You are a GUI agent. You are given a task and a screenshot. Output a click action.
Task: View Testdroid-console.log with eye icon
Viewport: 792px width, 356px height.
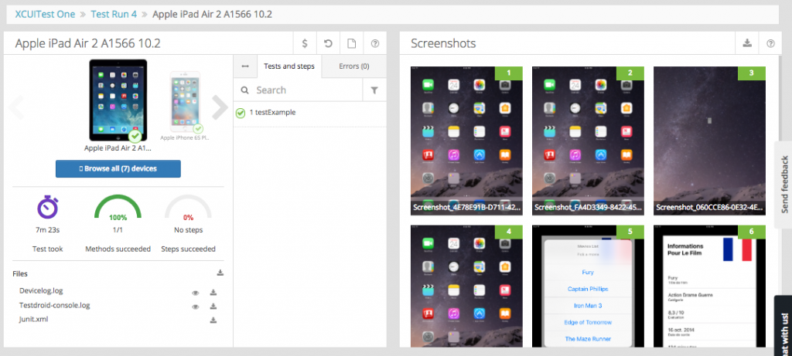coord(196,307)
